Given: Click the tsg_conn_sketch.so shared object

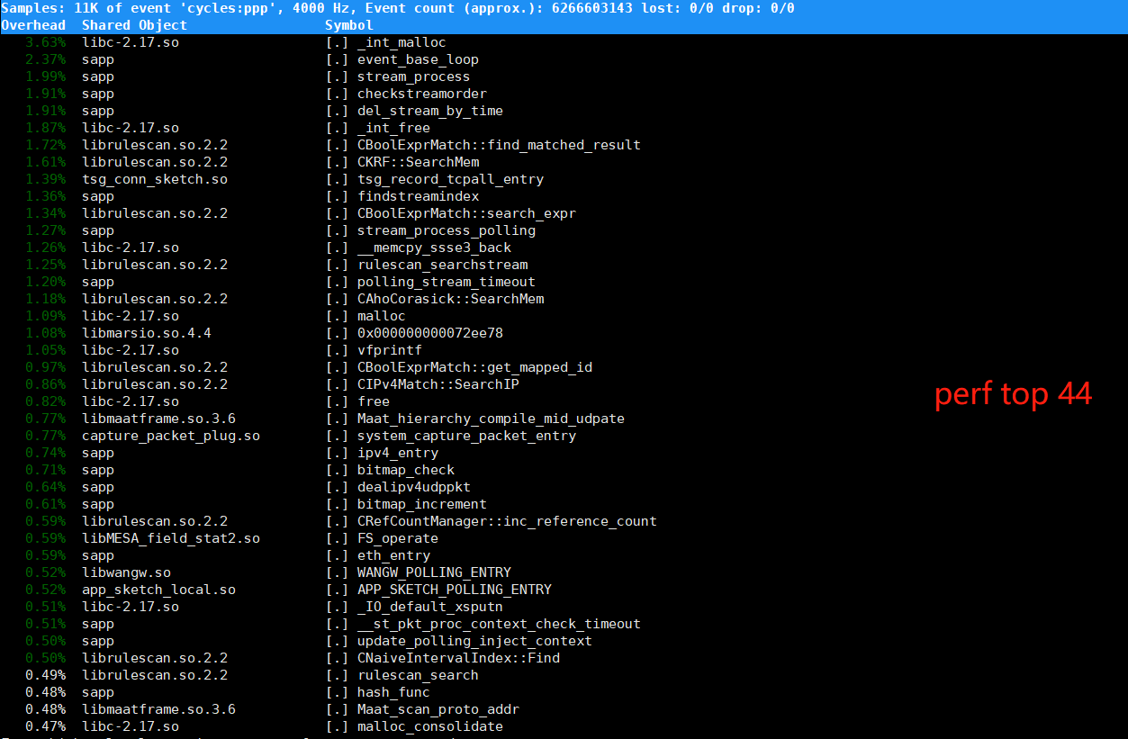Looking at the screenshot, I should point(154,179).
